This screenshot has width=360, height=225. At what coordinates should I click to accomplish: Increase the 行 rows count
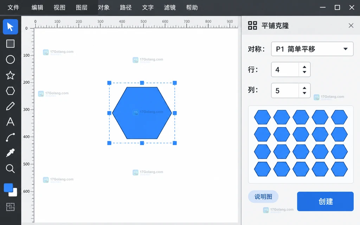(x=304, y=67)
